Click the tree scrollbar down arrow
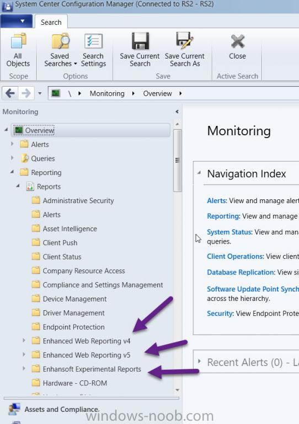 click(177, 390)
